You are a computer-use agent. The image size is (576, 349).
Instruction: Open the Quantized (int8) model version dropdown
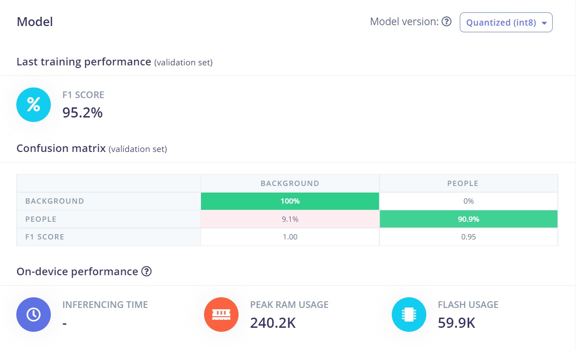(506, 23)
